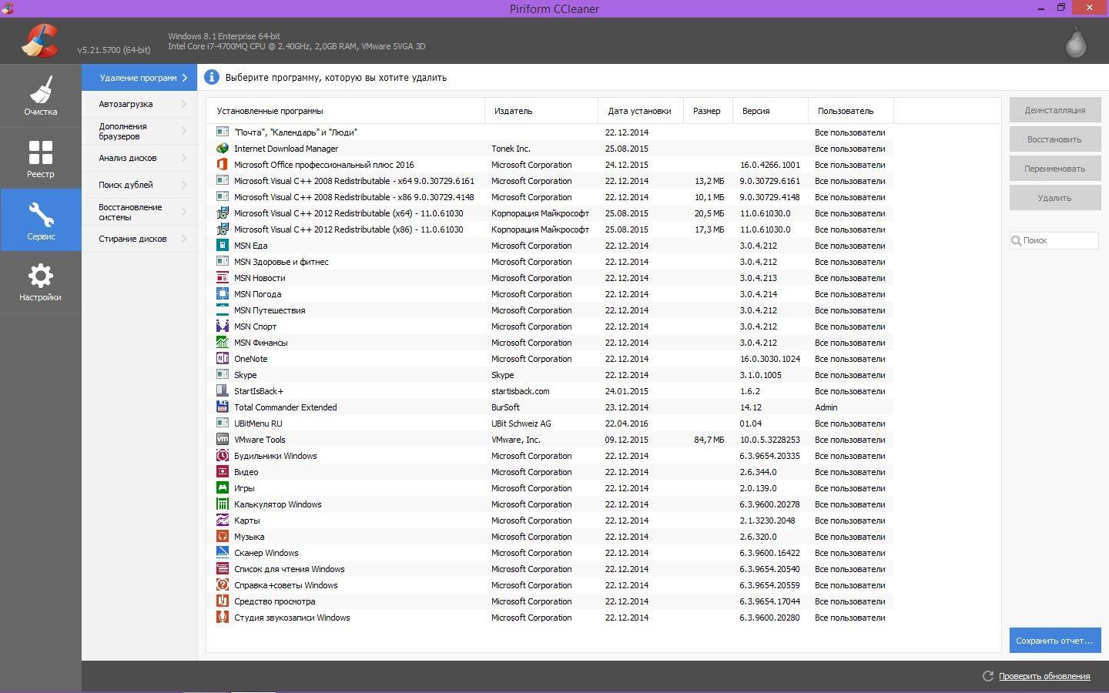The width and height of the screenshot is (1109, 693).
Task: Open the Настройки settings section
Action: click(x=40, y=282)
